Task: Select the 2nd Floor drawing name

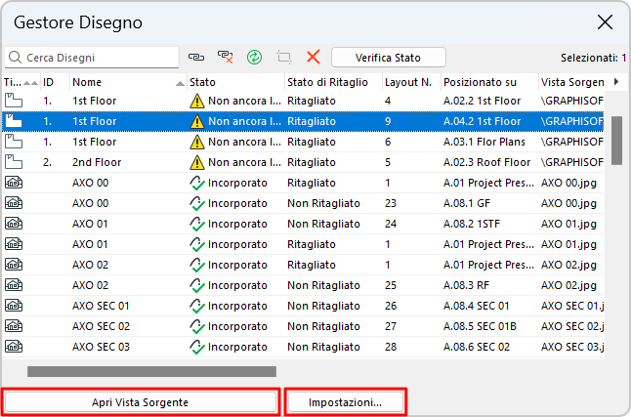Action: coord(97,162)
